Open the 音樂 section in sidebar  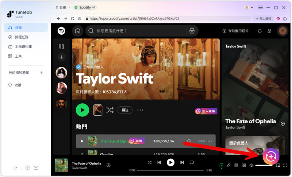click(x=26, y=27)
